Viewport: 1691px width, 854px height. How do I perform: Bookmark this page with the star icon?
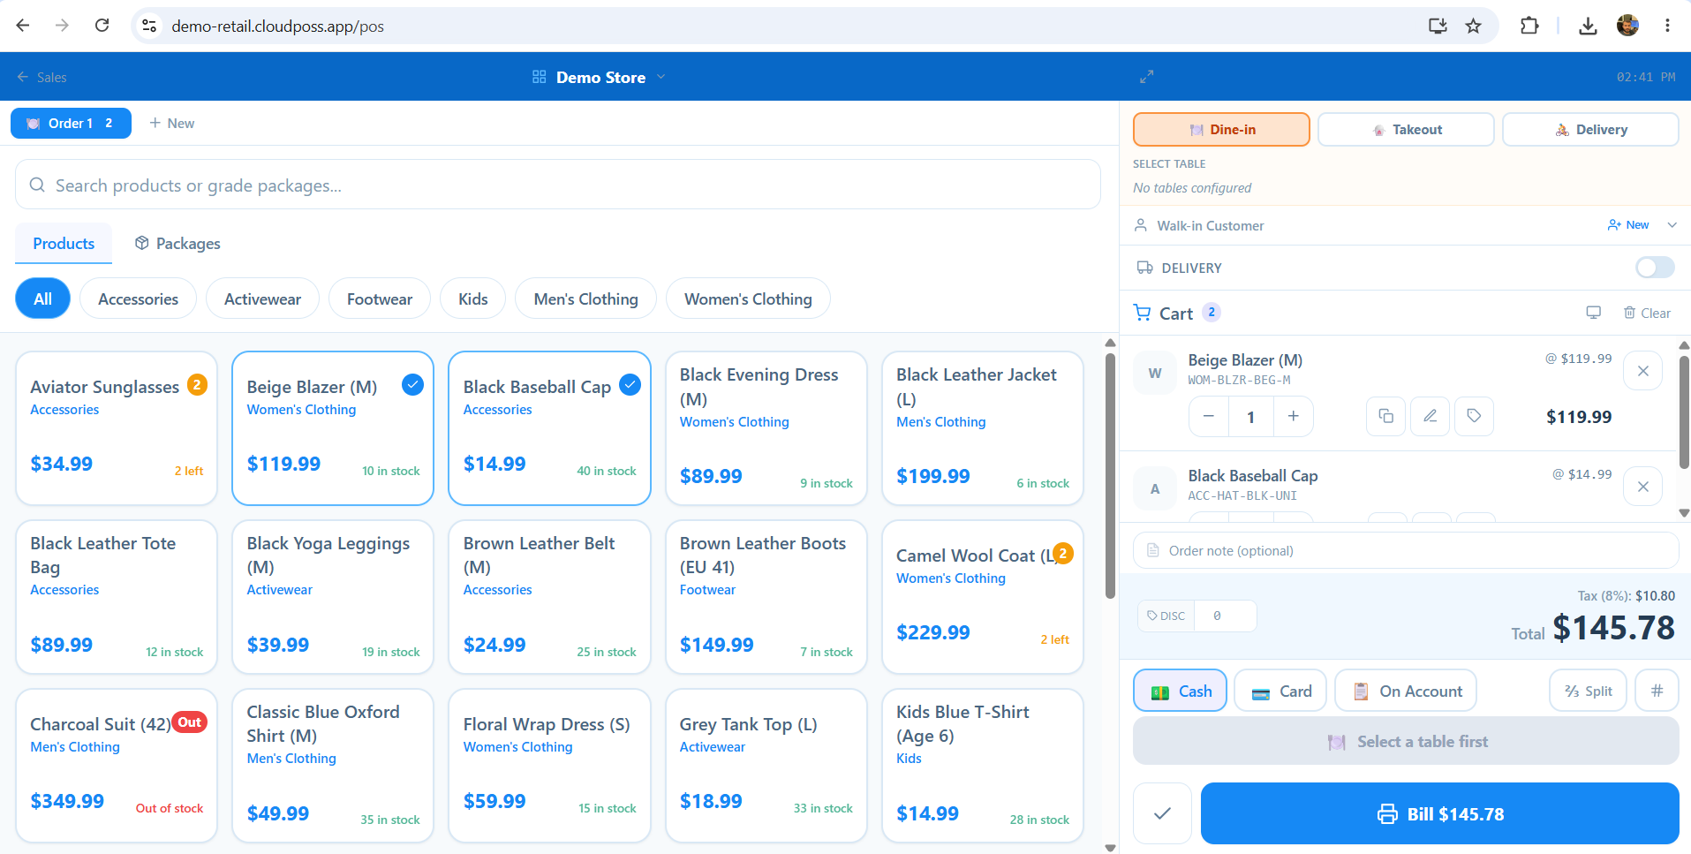[x=1473, y=26]
